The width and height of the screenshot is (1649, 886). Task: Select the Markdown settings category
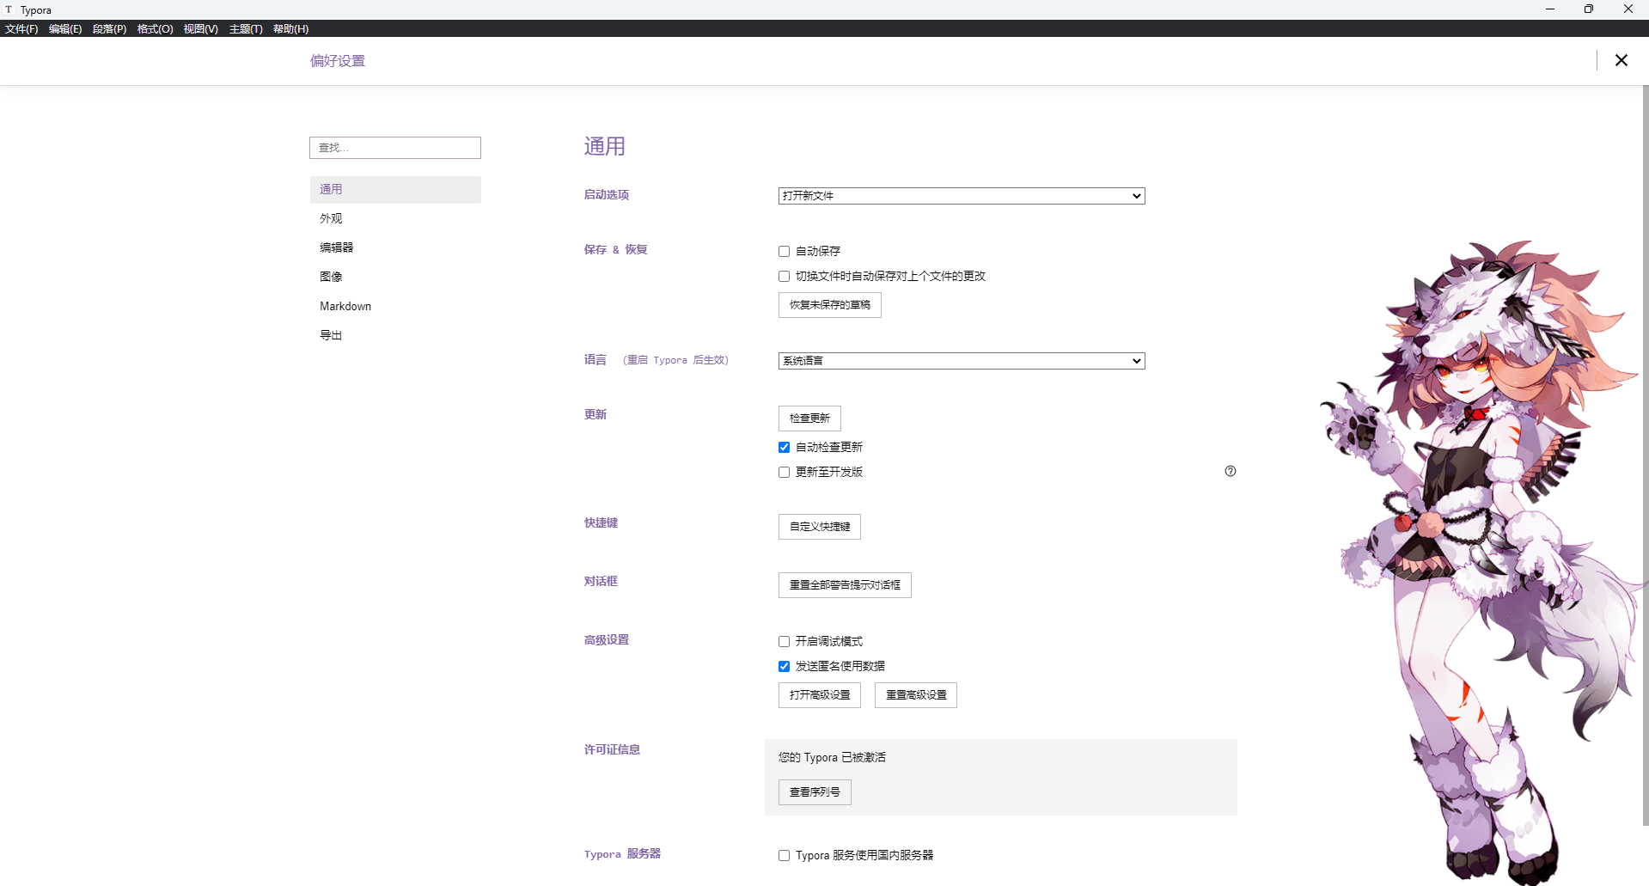pos(345,307)
